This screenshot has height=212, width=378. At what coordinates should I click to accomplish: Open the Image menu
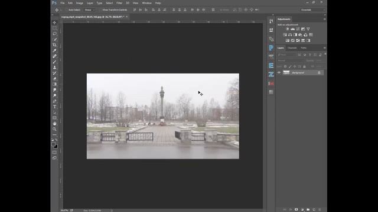pyautogui.click(x=80, y=3)
